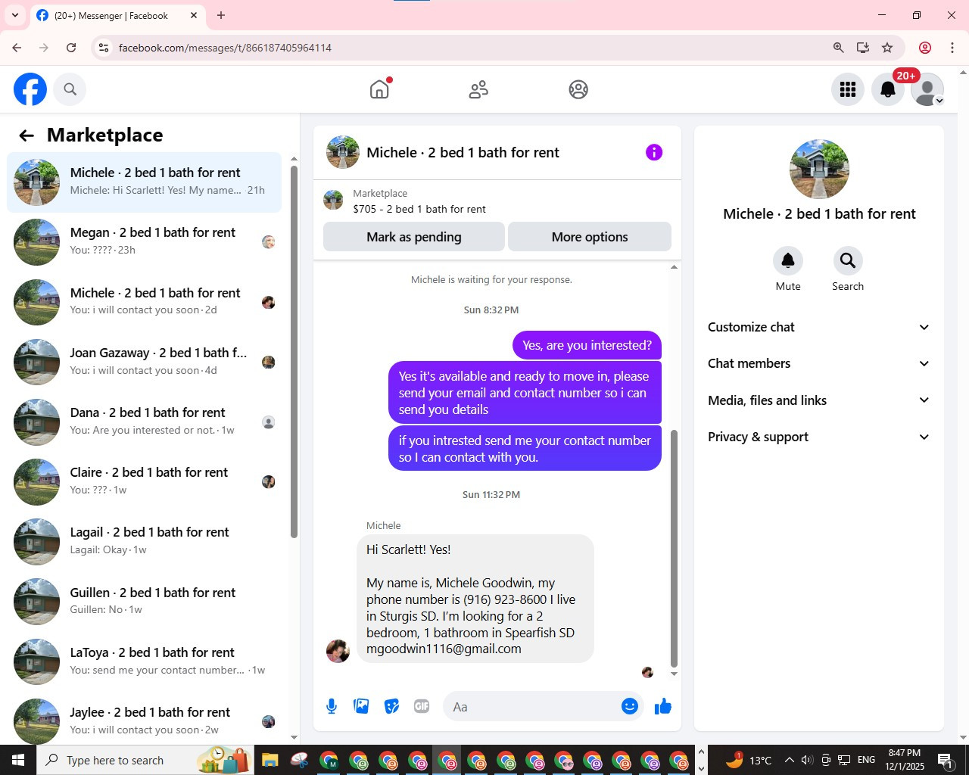This screenshot has width=969, height=775.
Task: Click the taskbar volume speaker icon
Action: pos(807,760)
